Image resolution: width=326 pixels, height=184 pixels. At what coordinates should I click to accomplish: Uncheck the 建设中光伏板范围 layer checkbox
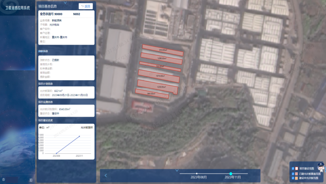pos(293,178)
